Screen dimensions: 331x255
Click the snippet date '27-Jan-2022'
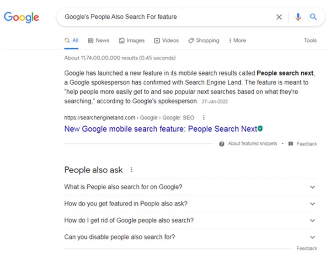(215, 102)
